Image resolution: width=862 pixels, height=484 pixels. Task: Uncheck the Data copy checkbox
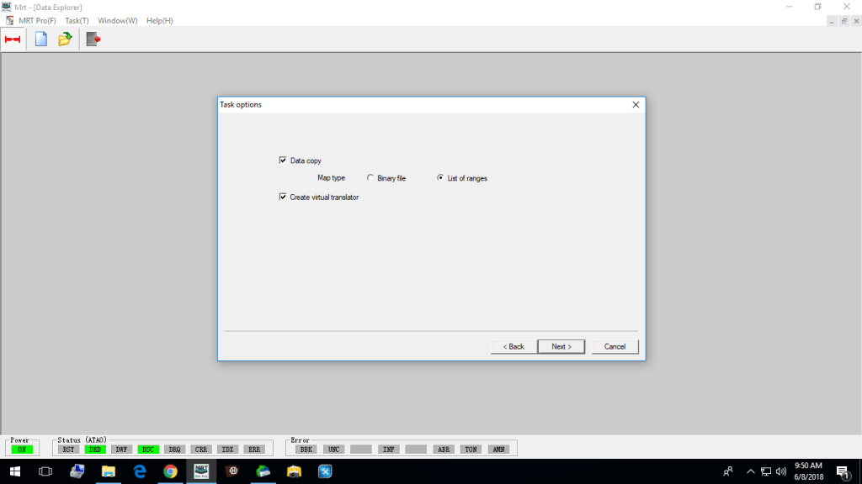283,160
